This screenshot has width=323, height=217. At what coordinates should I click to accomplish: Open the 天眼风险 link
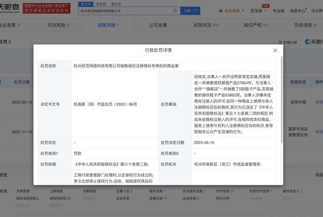pos(90,191)
